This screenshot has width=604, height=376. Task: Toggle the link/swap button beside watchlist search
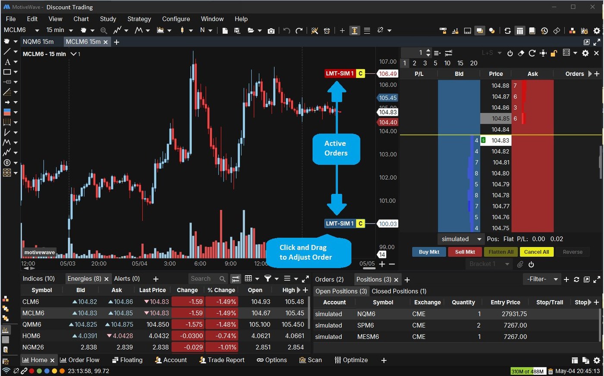pos(235,279)
